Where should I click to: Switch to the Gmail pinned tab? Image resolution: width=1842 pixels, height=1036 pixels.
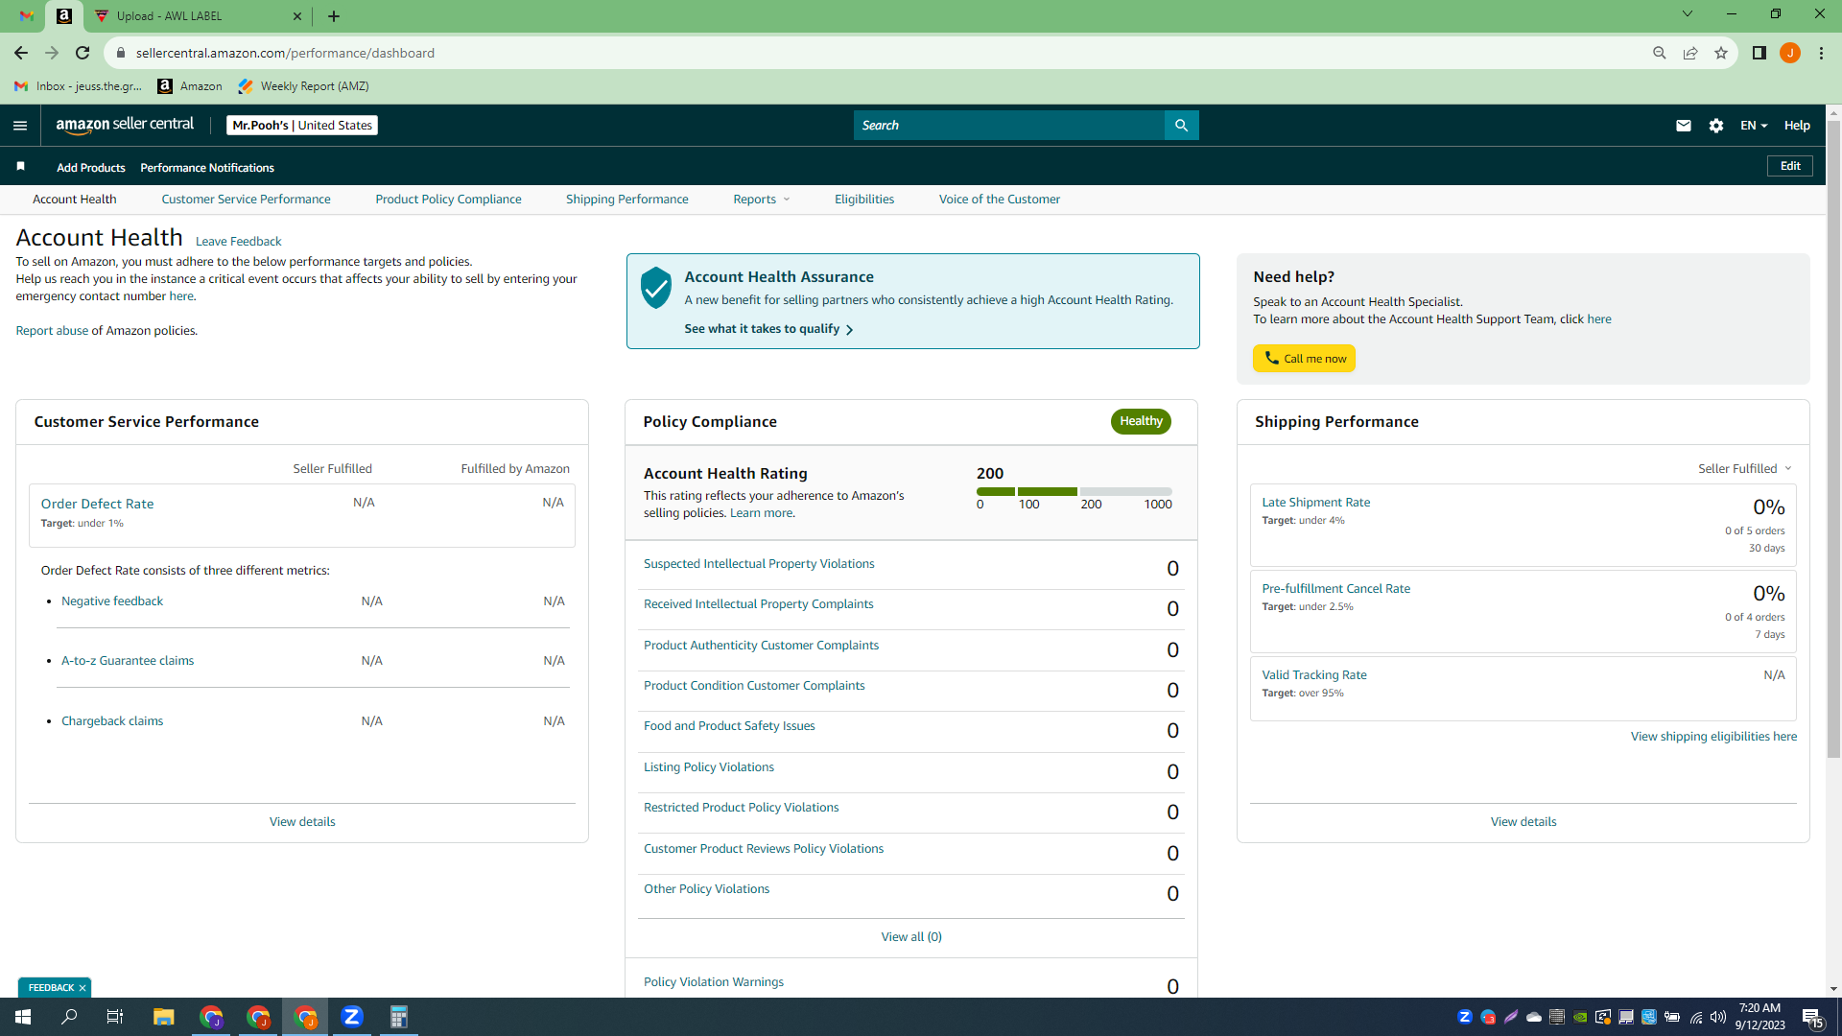(x=27, y=16)
